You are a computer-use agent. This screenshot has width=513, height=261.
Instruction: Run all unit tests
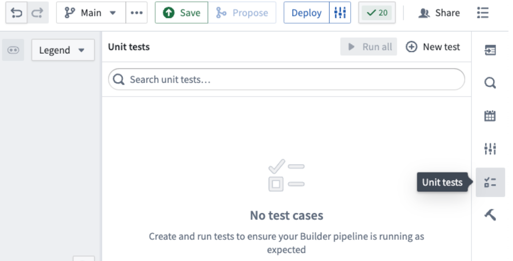point(369,47)
